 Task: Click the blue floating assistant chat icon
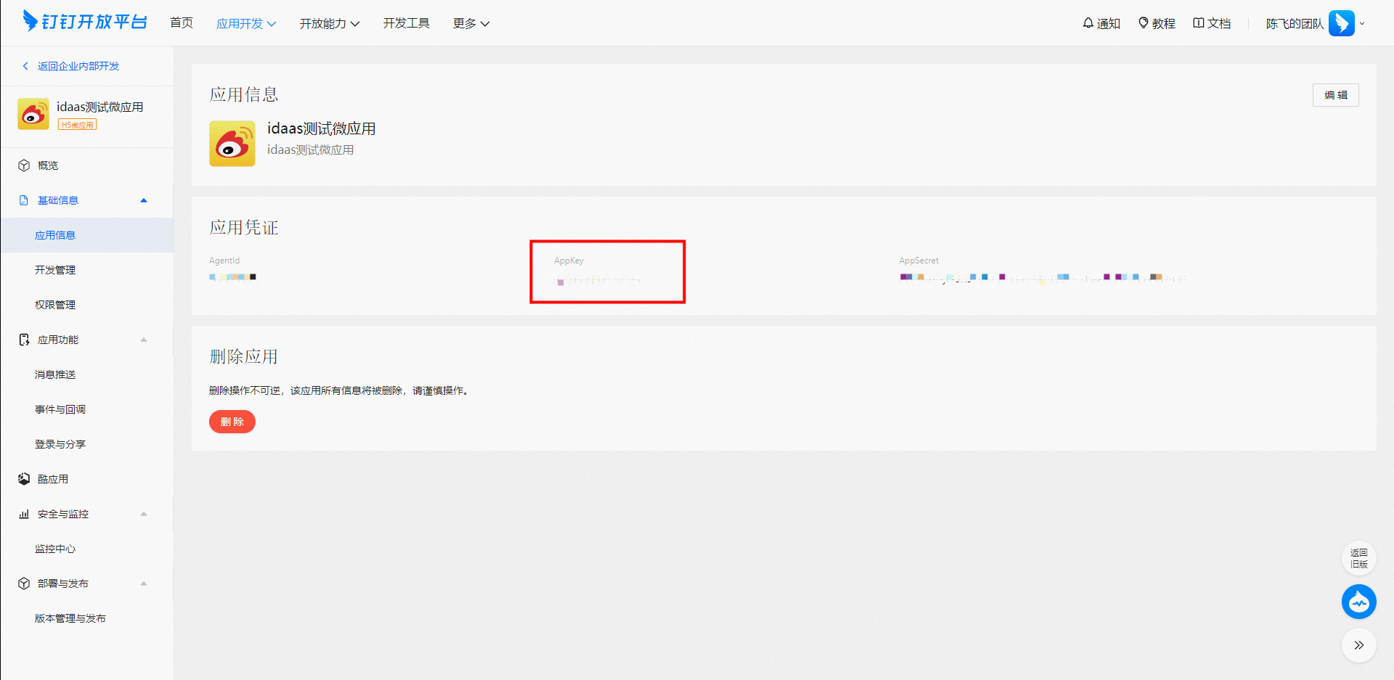(1358, 602)
